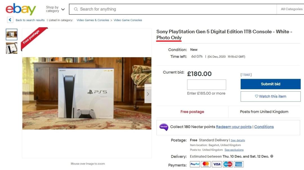Open Video Games & Consoles breadcrumb

[x=93, y=20]
